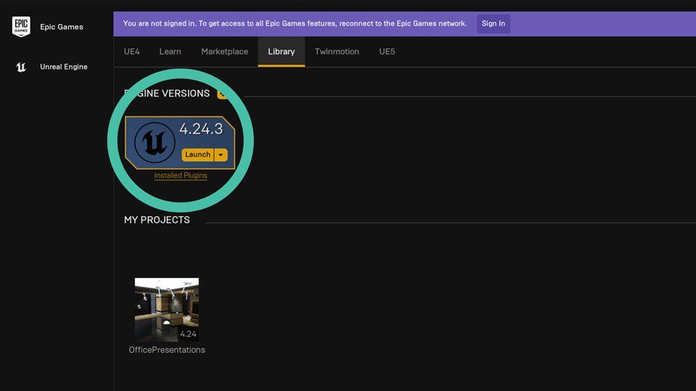Click the 4.24.3 version number
The image size is (696, 391).
pos(201,129)
